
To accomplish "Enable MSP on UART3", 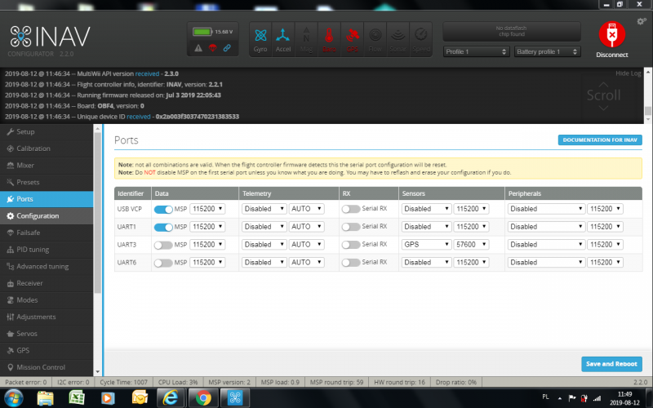I will 163,244.
